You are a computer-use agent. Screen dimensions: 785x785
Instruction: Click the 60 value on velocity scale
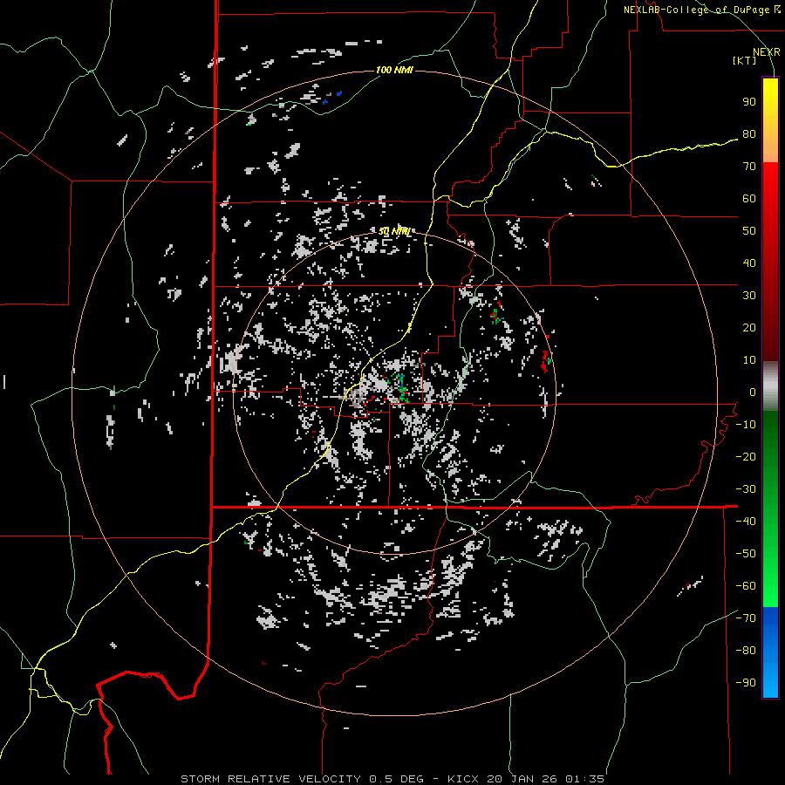point(749,199)
